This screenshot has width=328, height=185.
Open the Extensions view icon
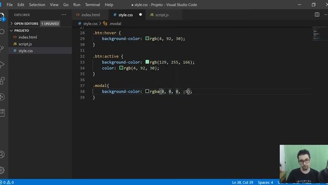[x=2, y=81]
